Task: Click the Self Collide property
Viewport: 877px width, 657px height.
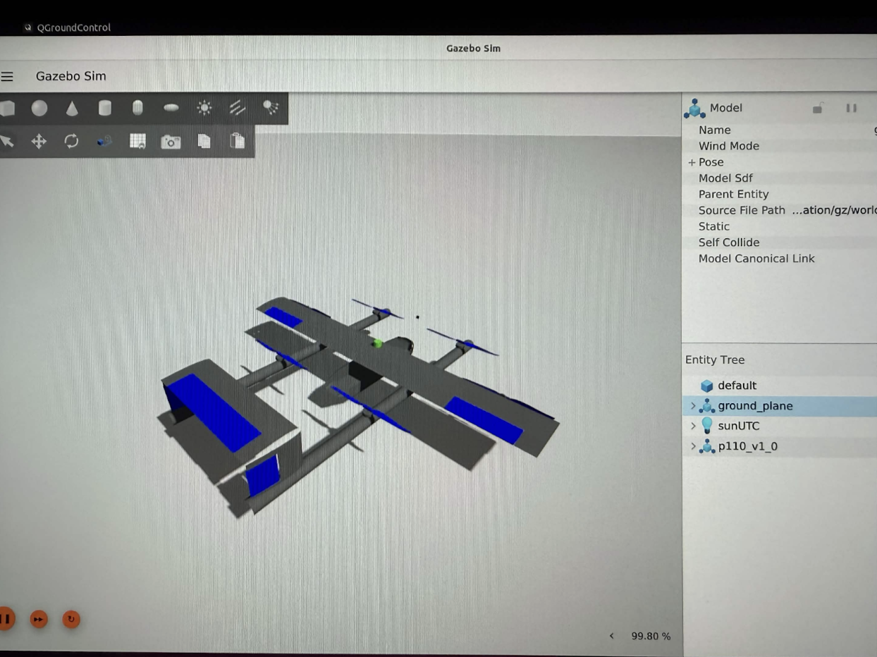Action: pos(780,242)
